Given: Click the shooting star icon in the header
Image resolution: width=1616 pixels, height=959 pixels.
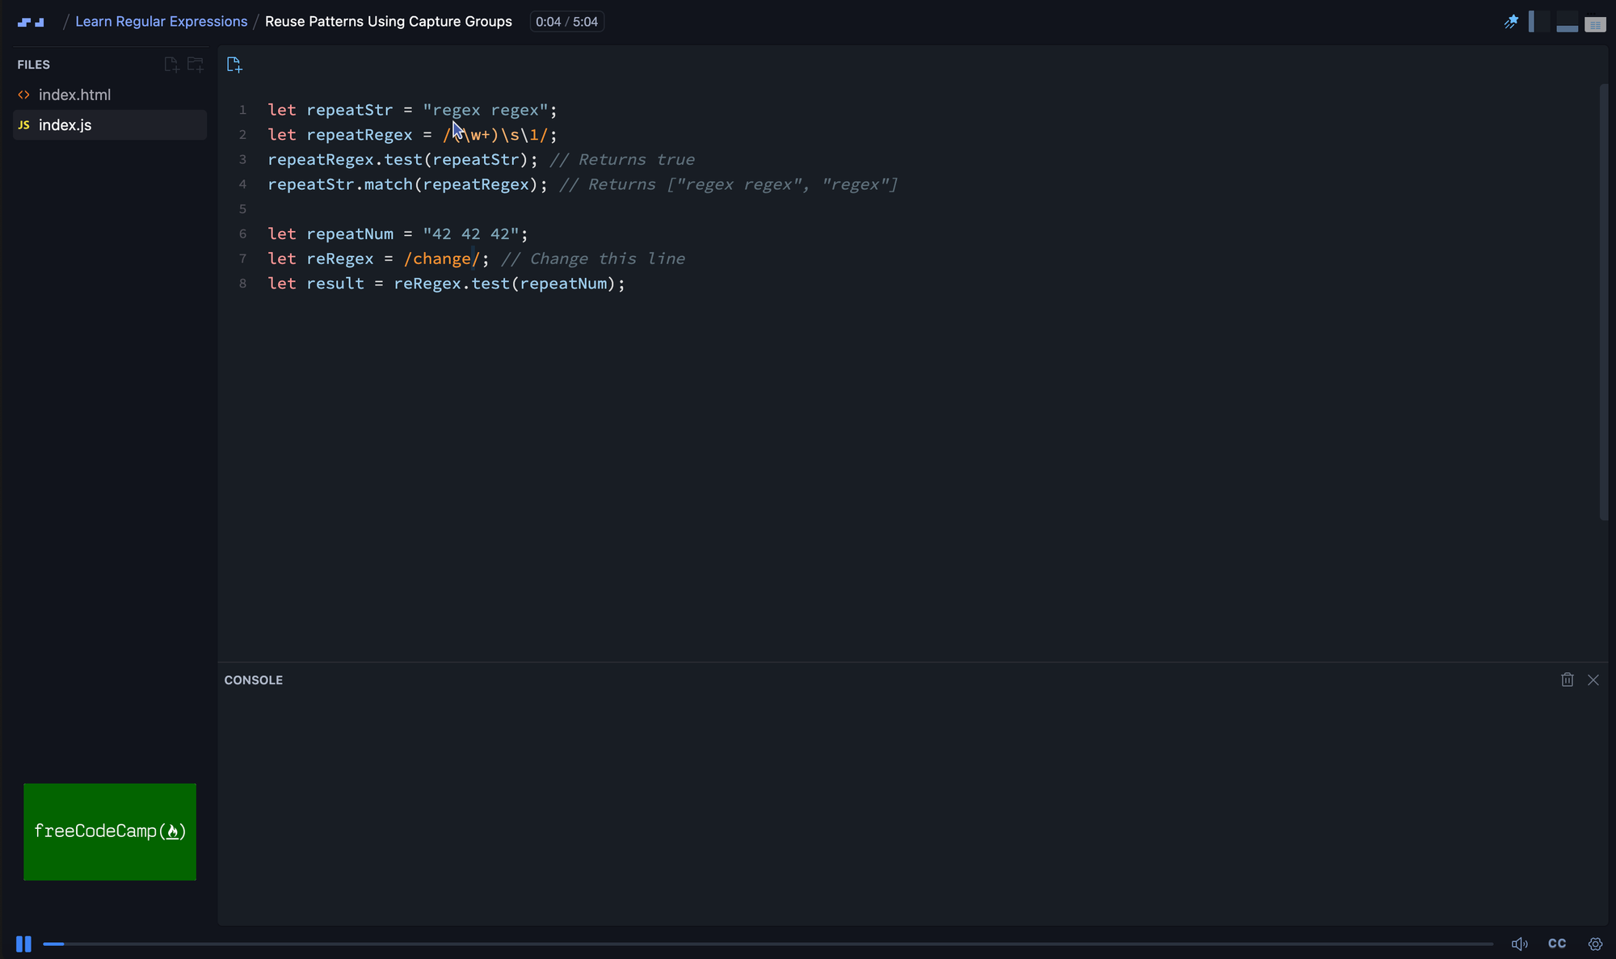Looking at the screenshot, I should point(1510,22).
